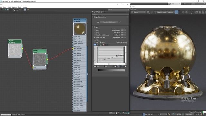Enable the Invert checkbox
The width and height of the screenshot is (206, 116).
[x=95, y=30]
